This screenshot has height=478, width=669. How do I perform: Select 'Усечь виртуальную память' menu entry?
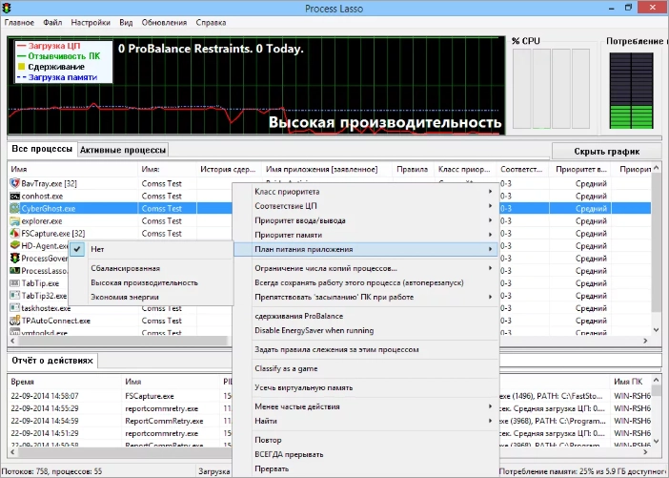point(366,387)
